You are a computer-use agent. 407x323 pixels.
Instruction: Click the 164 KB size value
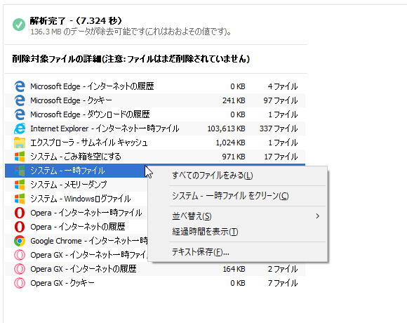pyautogui.click(x=234, y=269)
